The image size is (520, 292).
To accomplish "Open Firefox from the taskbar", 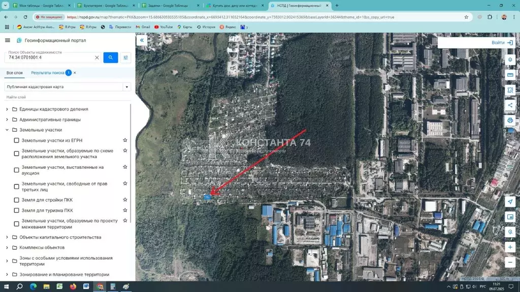I will click(73, 286).
